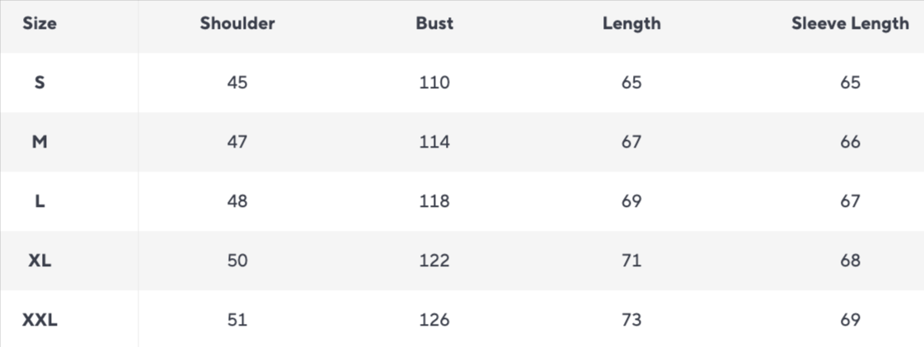Screen dimensions: 924x347
Task: Select length value 69 for size L
Action: [x=631, y=201]
